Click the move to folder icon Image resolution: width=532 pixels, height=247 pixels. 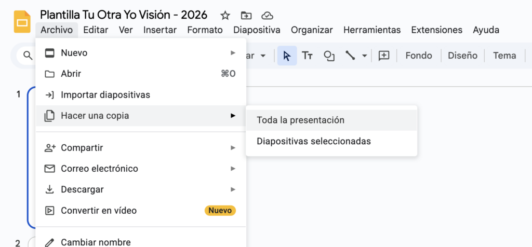coord(246,15)
